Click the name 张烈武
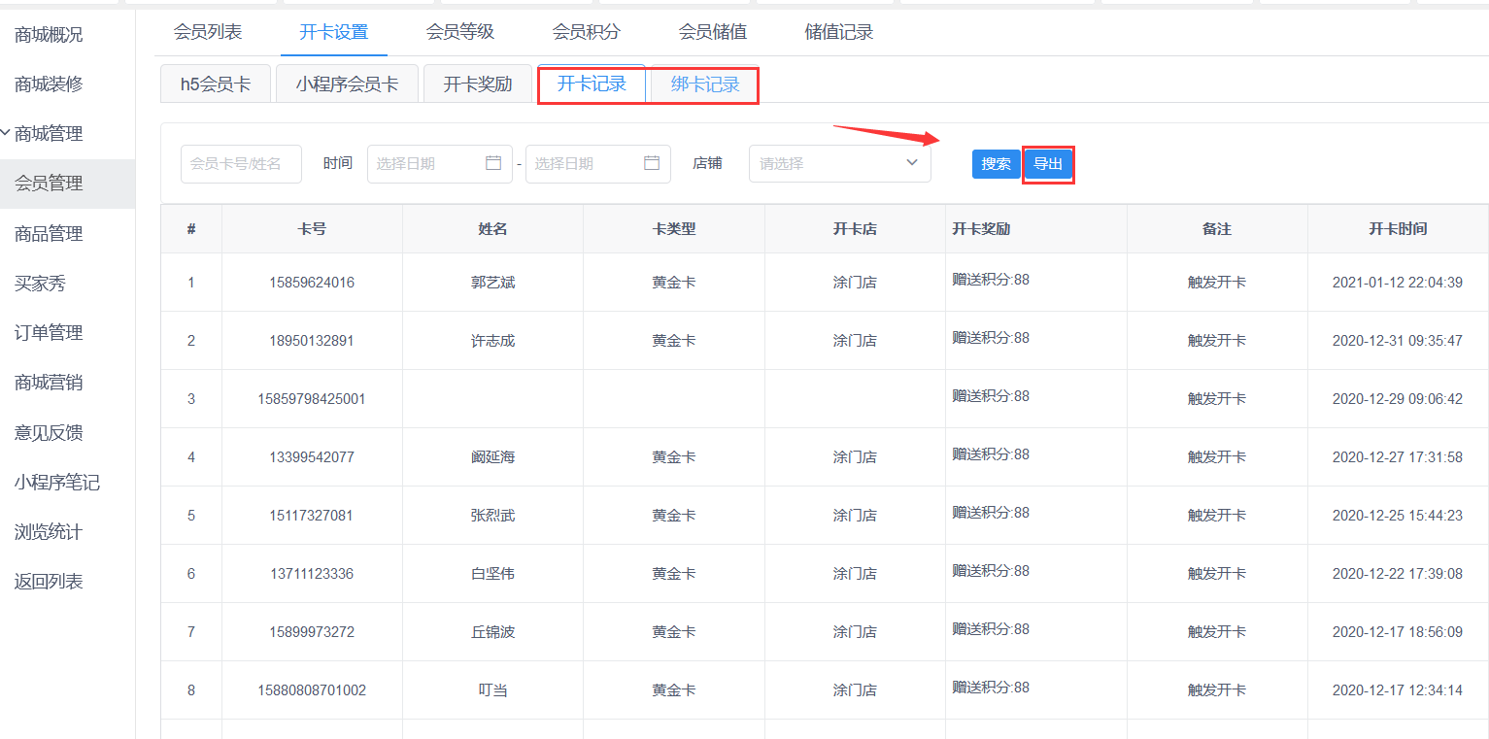This screenshot has height=739, width=1489. point(492,516)
